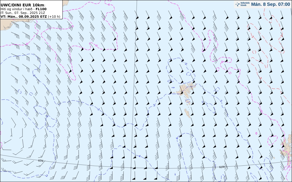Click the southernmost Faroe island (Suðuroy)
This screenshot has width=292, height=182.
pos(188,113)
